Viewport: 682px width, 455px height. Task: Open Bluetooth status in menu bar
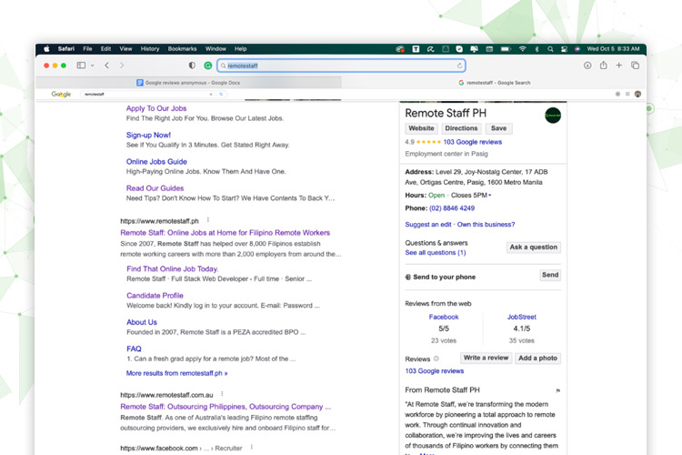pos(537,49)
